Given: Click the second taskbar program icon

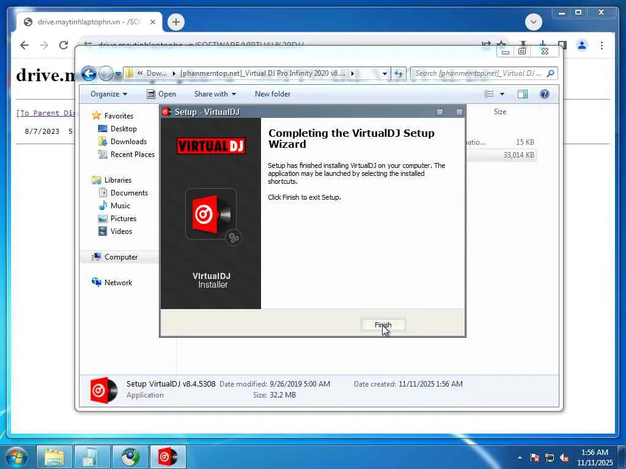Looking at the screenshot, I should tap(92, 457).
